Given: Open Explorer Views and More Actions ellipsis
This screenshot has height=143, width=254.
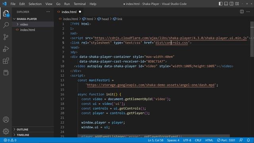Looking at the screenshot, I should pyautogui.click(x=48, y=12).
